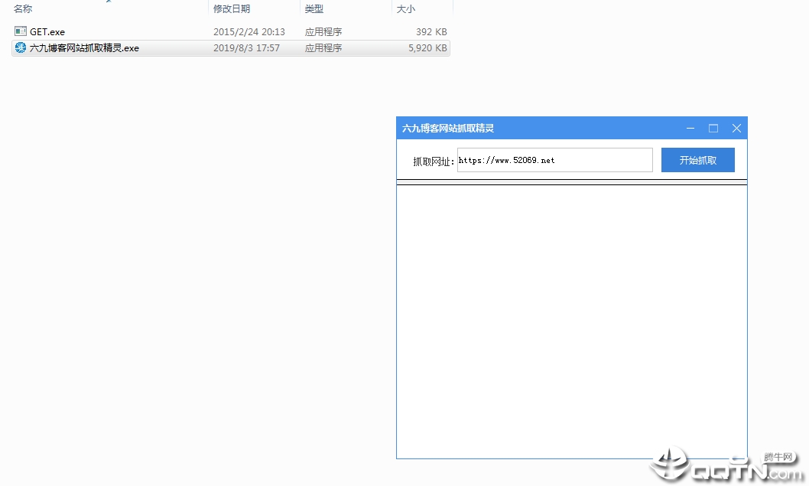Sort files by 名称 column header

coord(23,8)
